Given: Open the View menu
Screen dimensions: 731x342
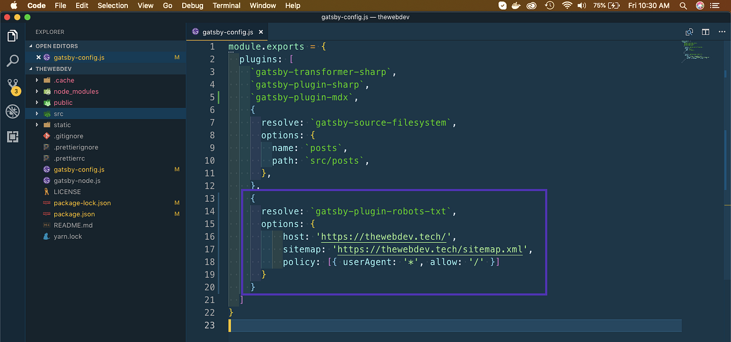Looking at the screenshot, I should coord(145,6).
